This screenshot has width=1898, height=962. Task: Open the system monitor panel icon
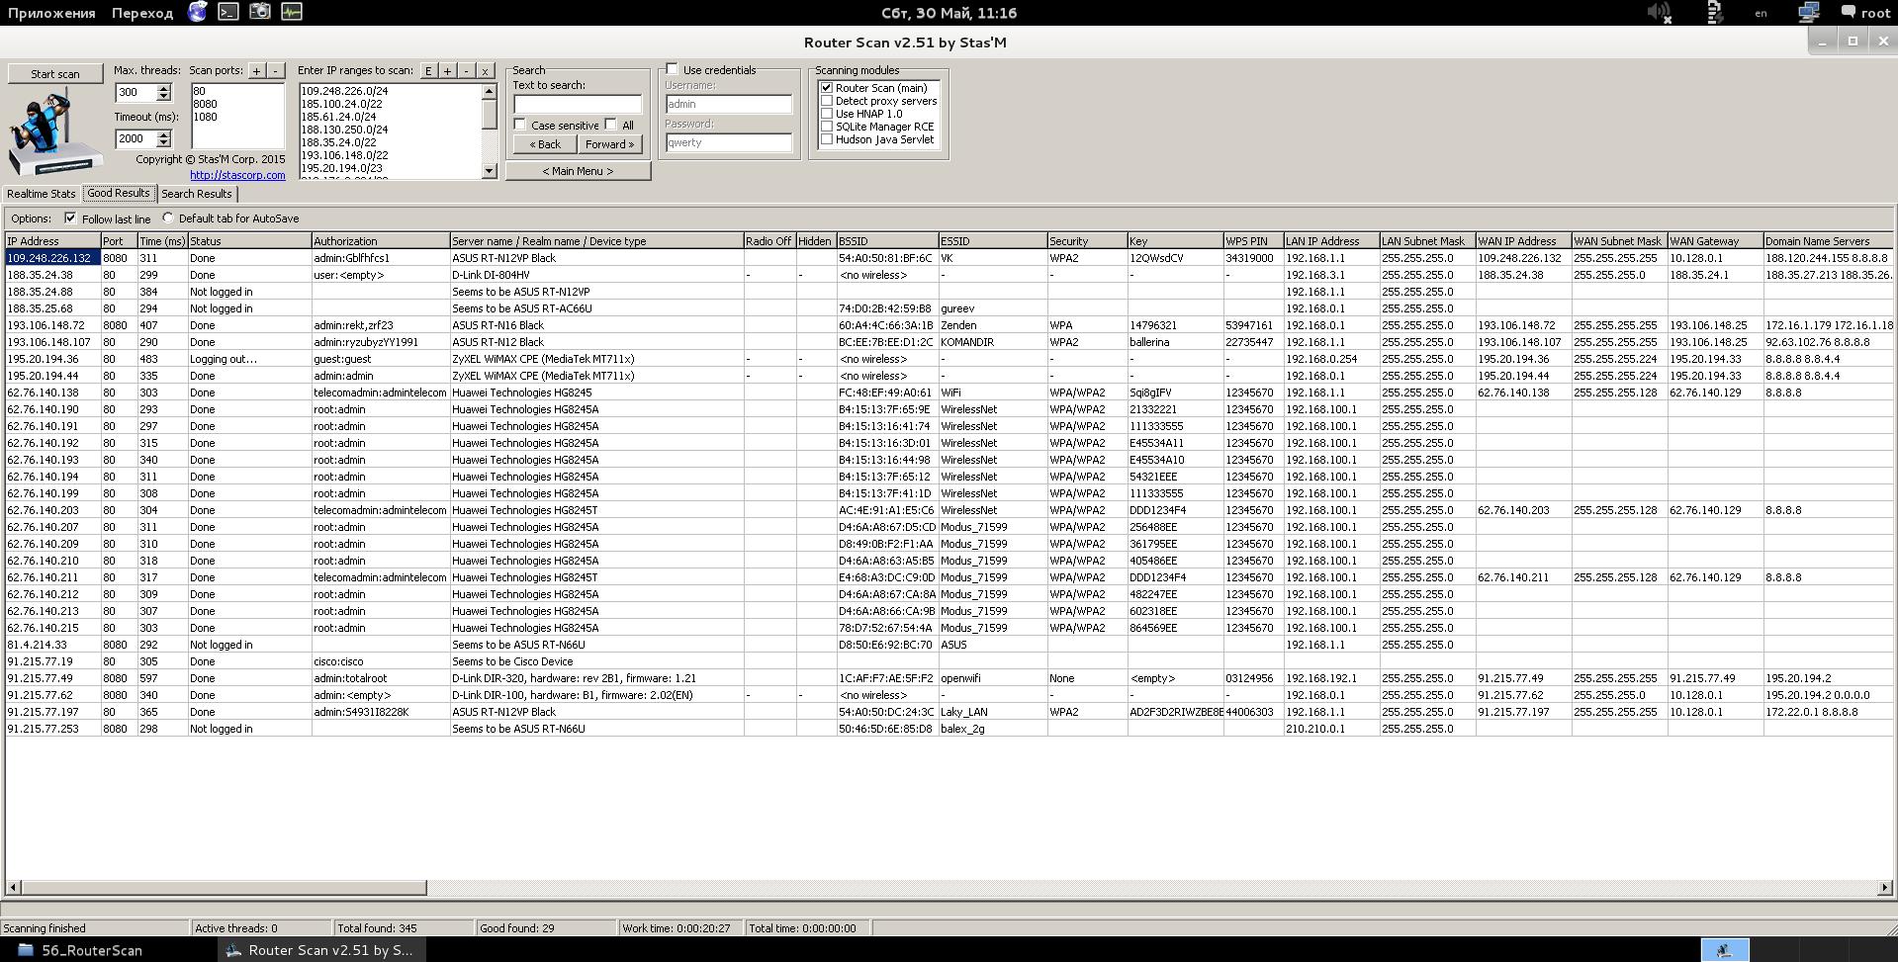(292, 12)
